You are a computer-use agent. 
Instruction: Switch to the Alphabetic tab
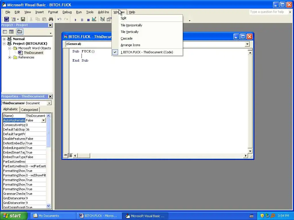pos(11,109)
